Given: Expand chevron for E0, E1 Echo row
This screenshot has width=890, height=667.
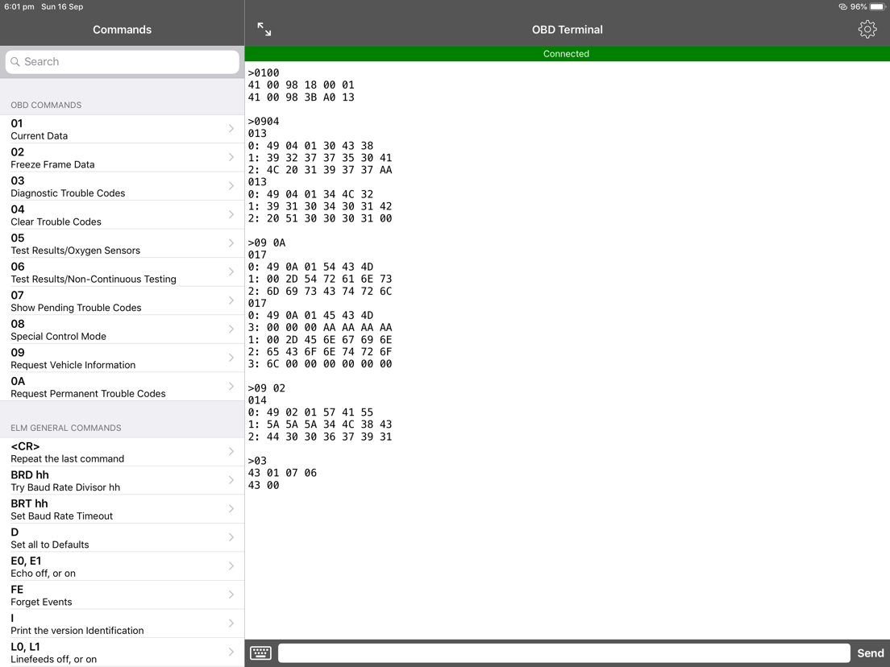Looking at the screenshot, I should [231, 566].
